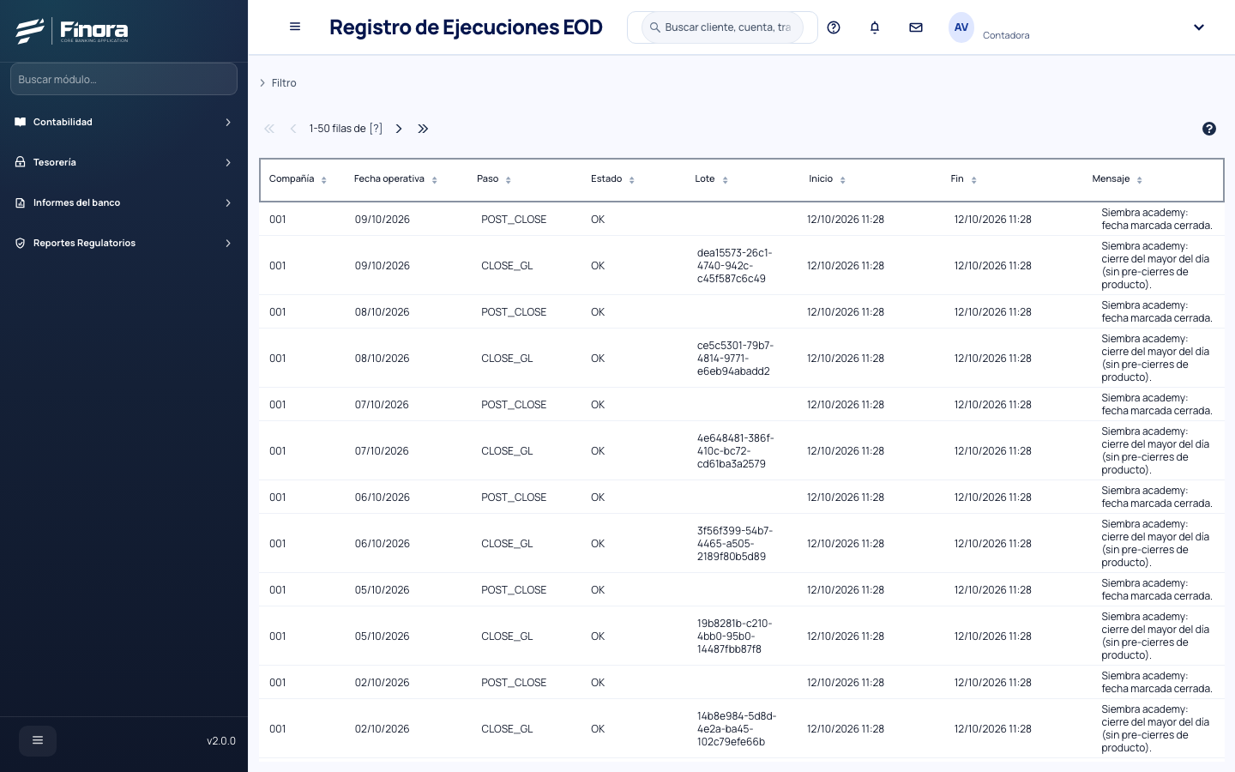The image size is (1235, 772).
Task: Expand the Filtro section
Action: click(278, 83)
